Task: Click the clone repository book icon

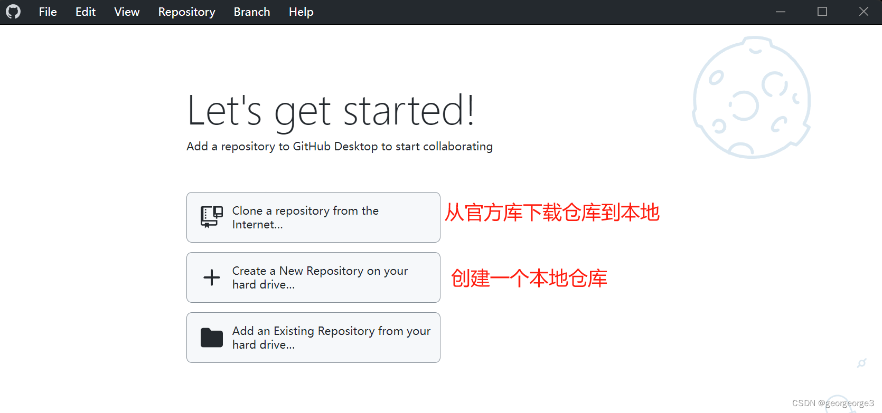Action: [212, 217]
